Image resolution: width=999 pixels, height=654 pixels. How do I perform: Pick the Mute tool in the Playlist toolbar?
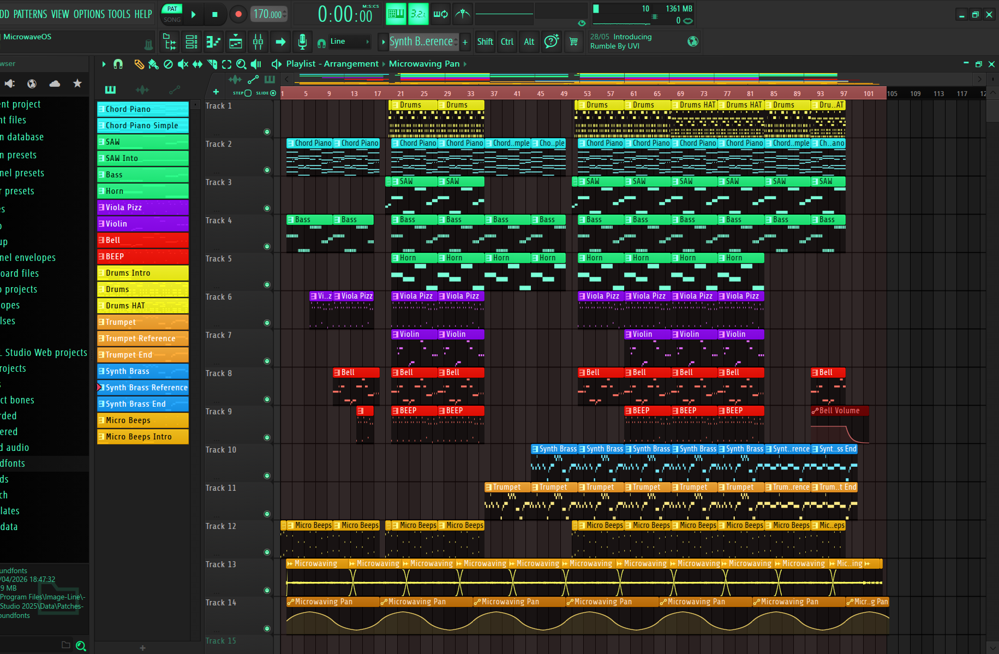coord(183,64)
